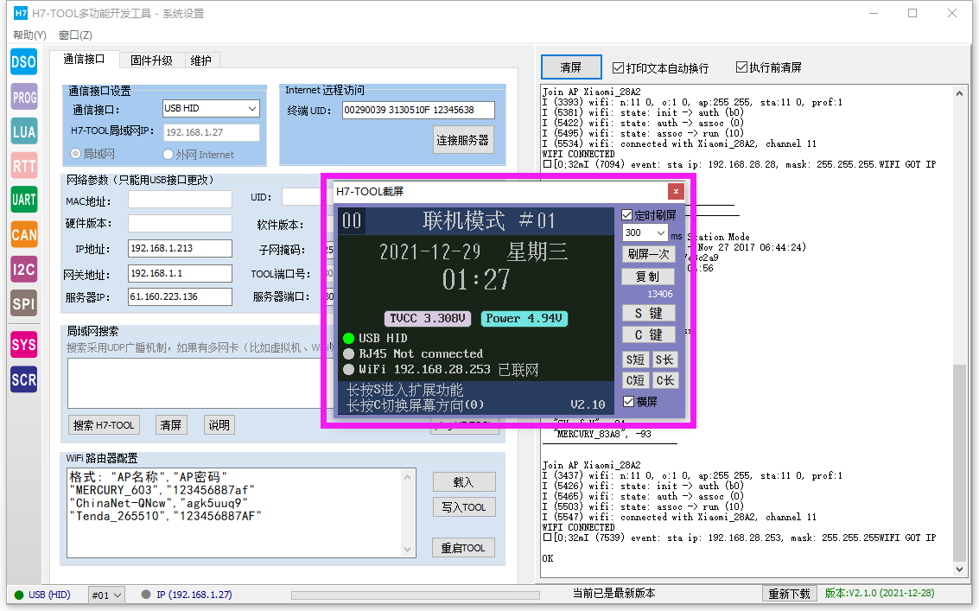Open the 帮助(Y) menu
This screenshot has height=611, width=979.
29,35
